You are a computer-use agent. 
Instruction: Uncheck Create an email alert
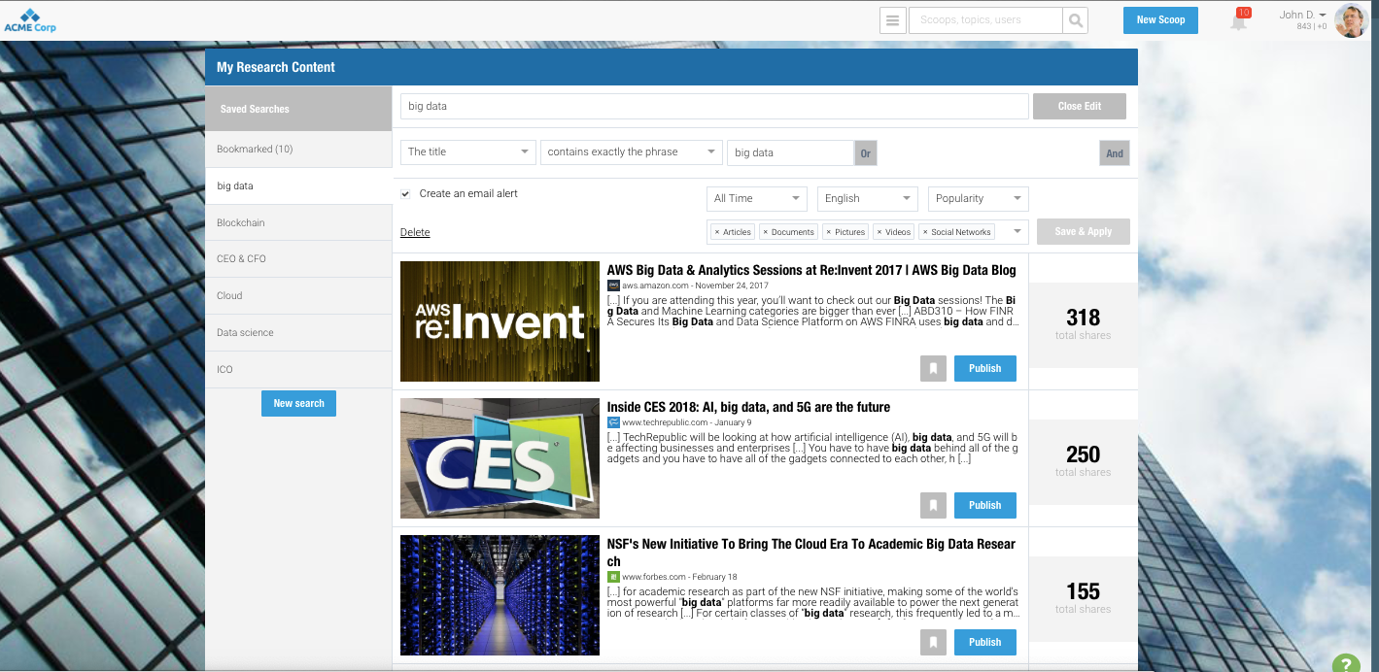pos(405,194)
